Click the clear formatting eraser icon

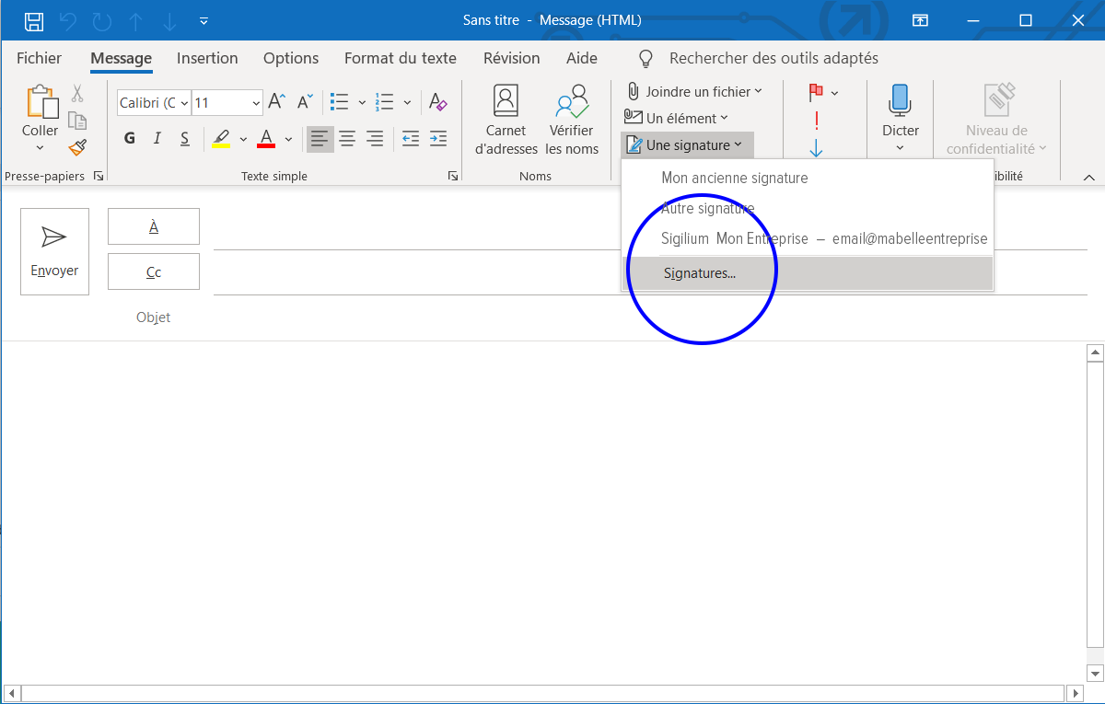click(x=438, y=103)
